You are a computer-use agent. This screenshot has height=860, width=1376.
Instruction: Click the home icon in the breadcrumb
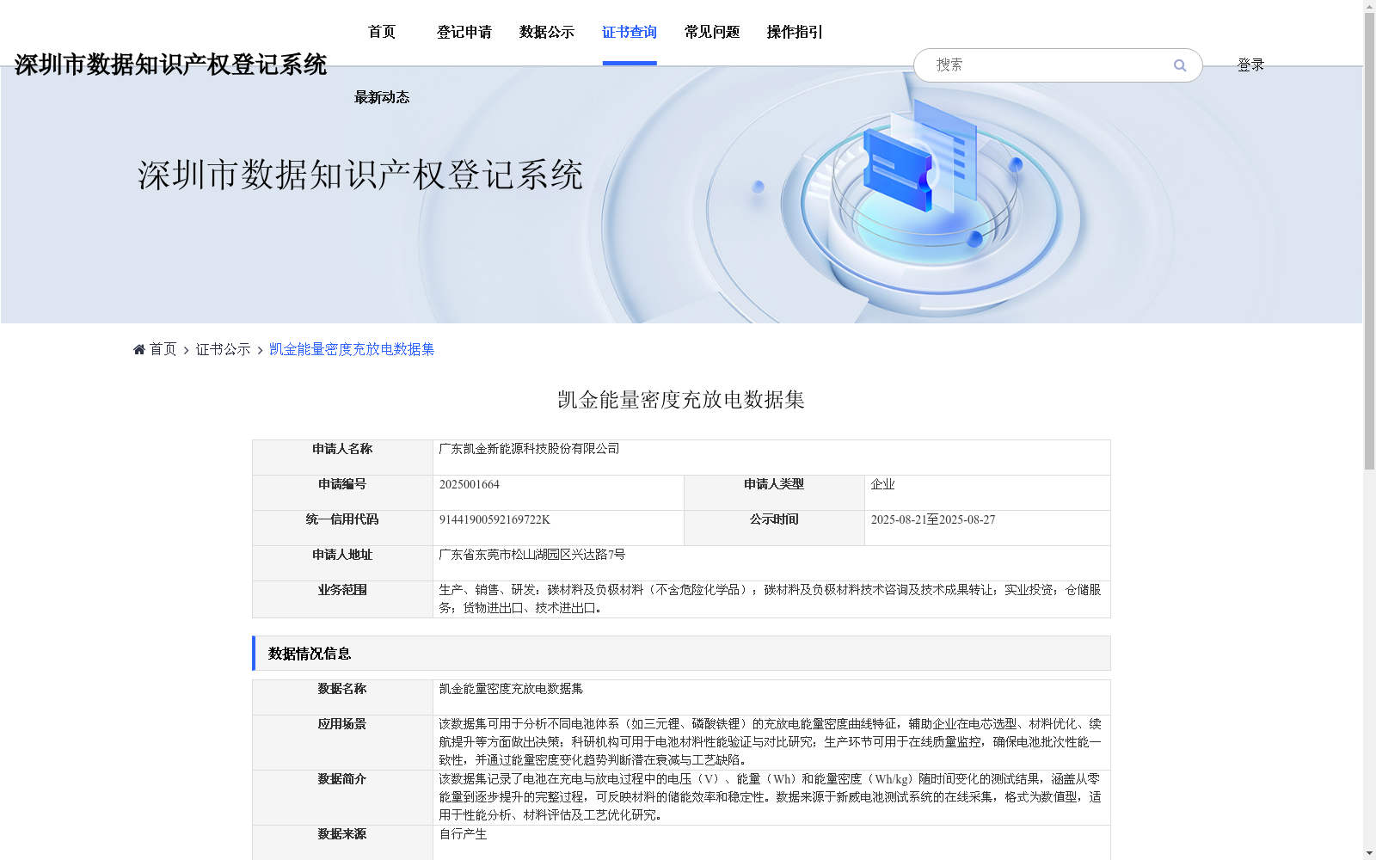pyautogui.click(x=139, y=349)
